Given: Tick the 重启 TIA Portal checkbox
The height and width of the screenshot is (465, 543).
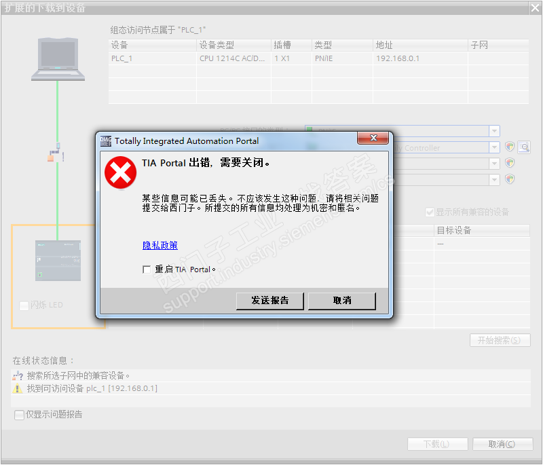Looking at the screenshot, I should click(x=147, y=269).
